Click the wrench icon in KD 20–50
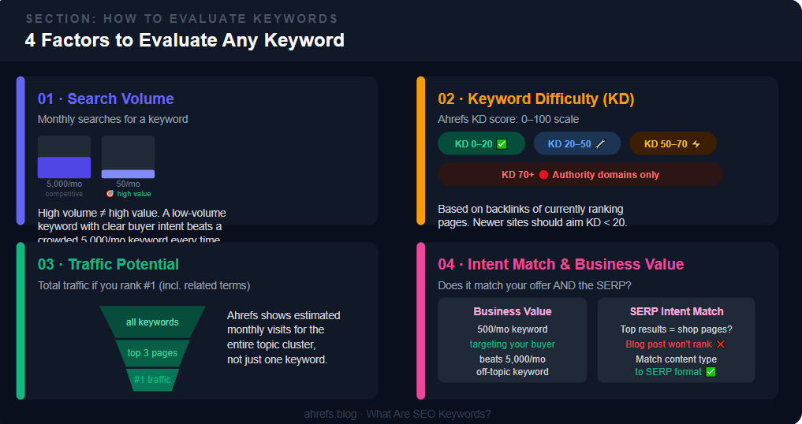 click(600, 144)
